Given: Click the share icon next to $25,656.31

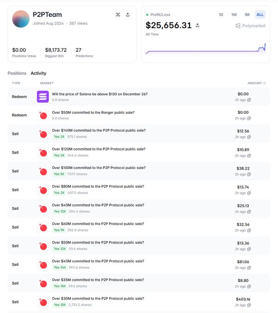Looking at the screenshot, I should pyautogui.click(x=198, y=25).
